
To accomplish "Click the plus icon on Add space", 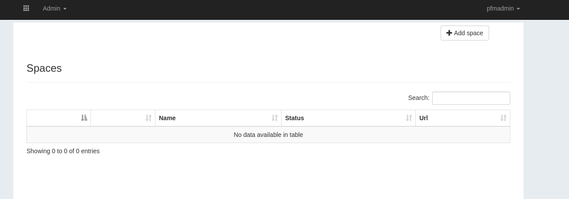I will click(449, 33).
